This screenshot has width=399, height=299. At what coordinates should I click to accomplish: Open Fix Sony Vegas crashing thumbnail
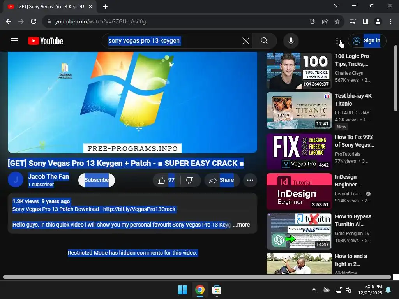299,151
